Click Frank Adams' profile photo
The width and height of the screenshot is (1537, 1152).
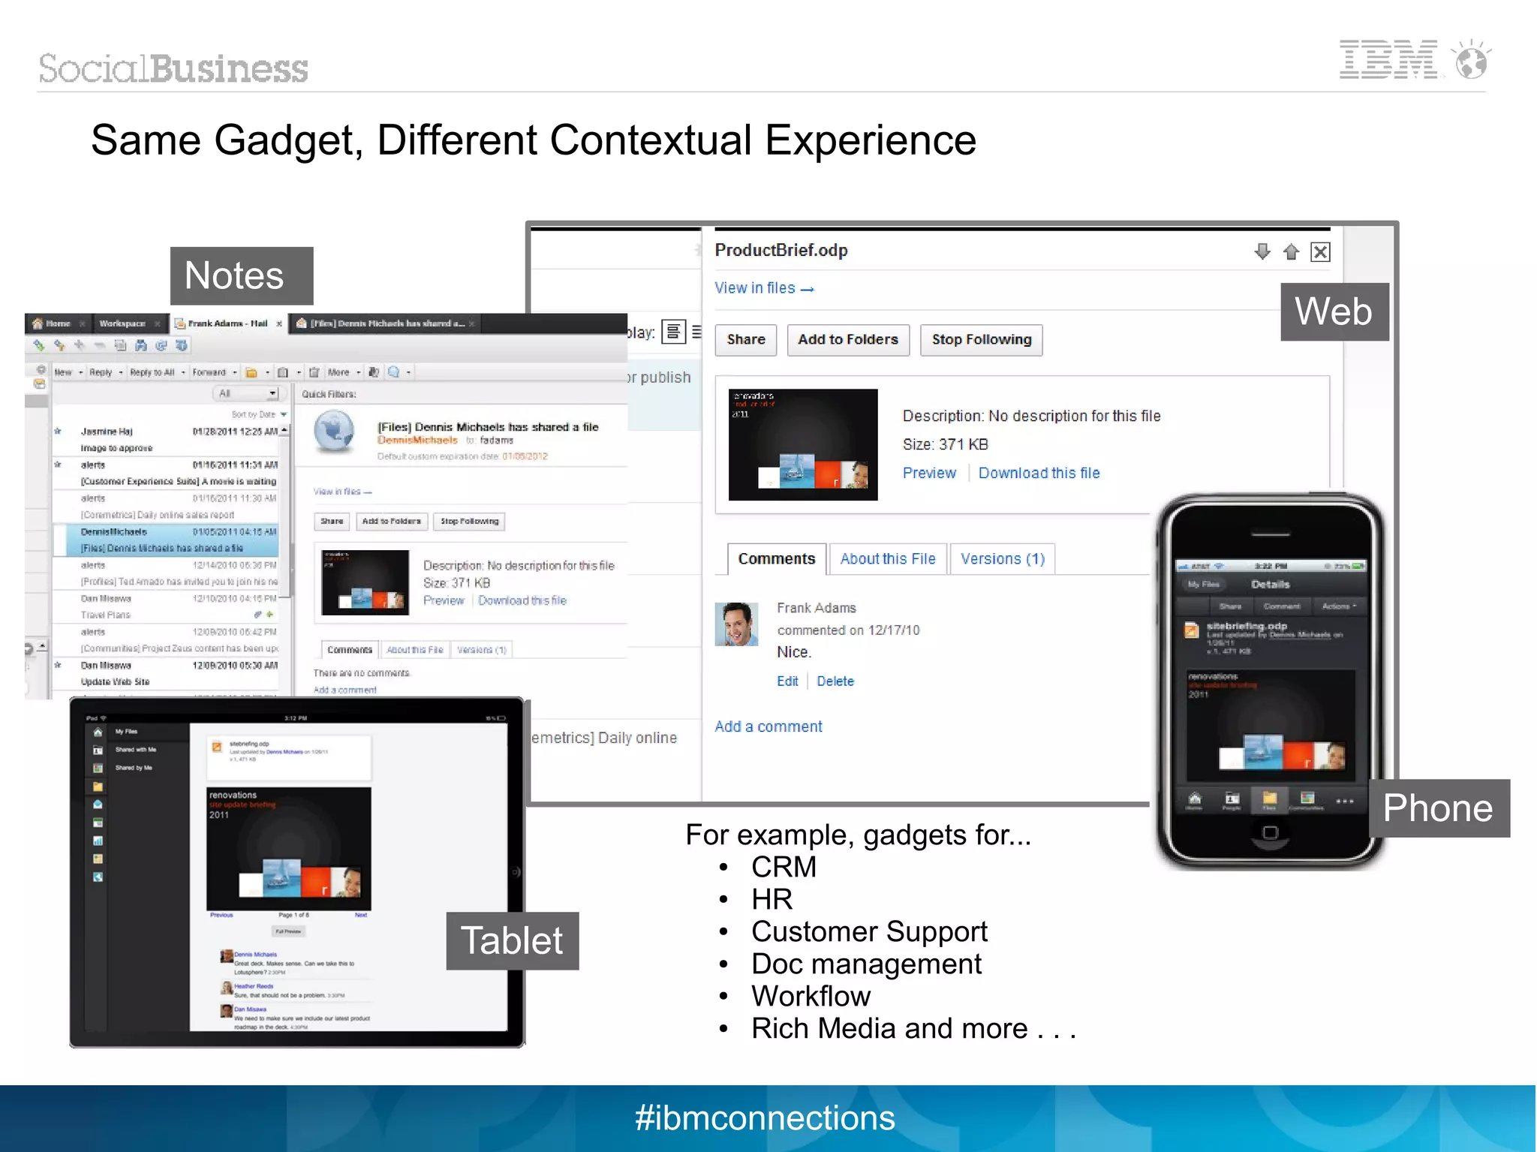pos(736,624)
